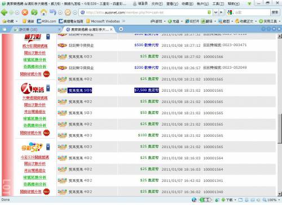Click the highlighted $7,500 amount cell
This screenshot has width=282, height=205.
pos(147,90)
